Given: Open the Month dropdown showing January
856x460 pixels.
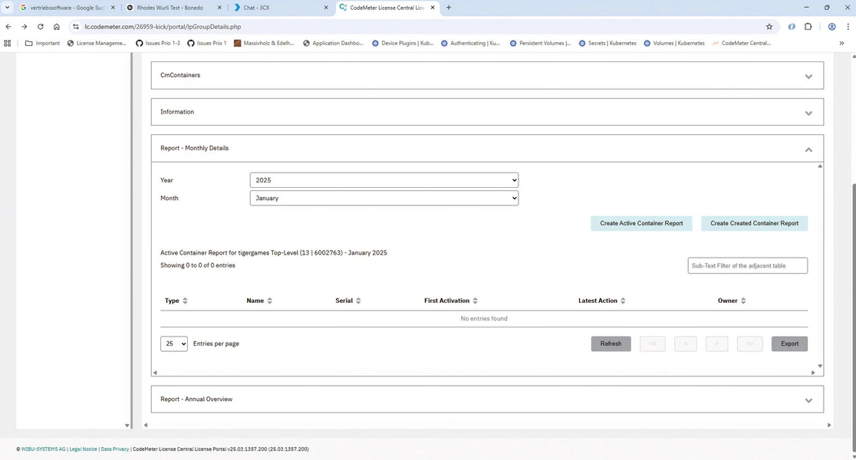Looking at the screenshot, I should pos(384,198).
